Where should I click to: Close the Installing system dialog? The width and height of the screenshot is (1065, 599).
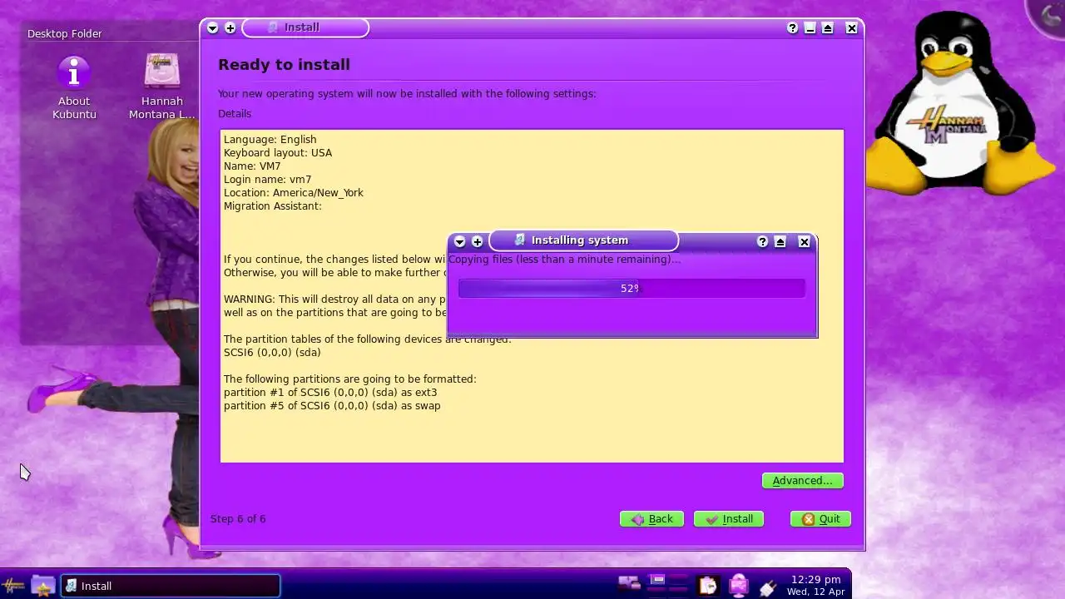pyautogui.click(x=804, y=241)
